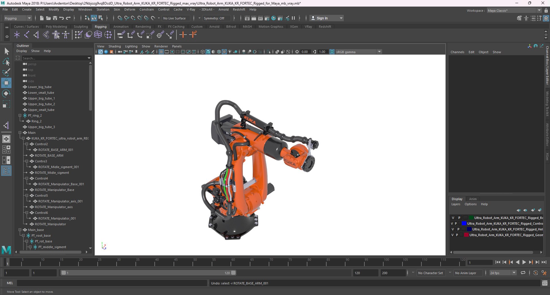The height and width of the screenshot is (295, 550).
Task: Open the Sign In dropdown
Action: pyautogui.click(x=327, y=18)
